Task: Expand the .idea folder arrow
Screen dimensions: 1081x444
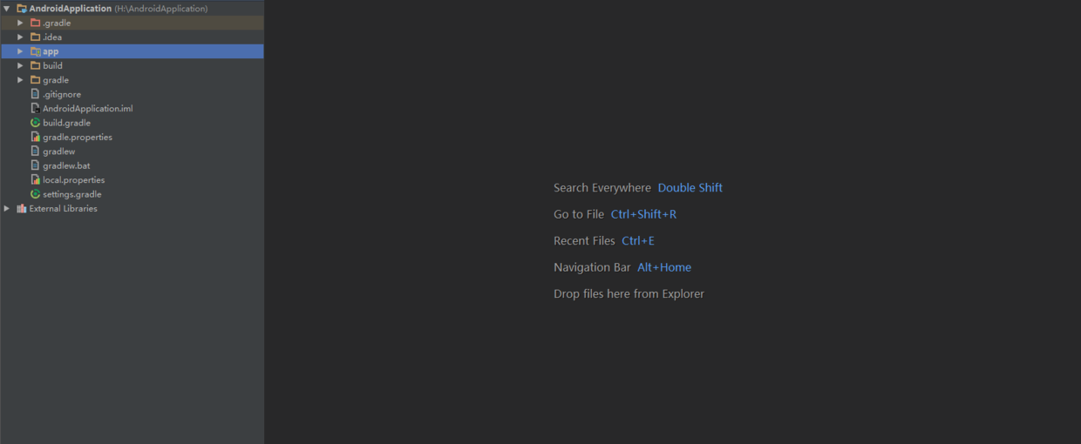Action: (20, 37)
